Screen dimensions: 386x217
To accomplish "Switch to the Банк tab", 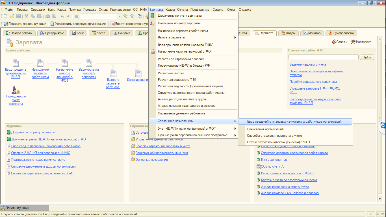I will click(x=78, y=33).
